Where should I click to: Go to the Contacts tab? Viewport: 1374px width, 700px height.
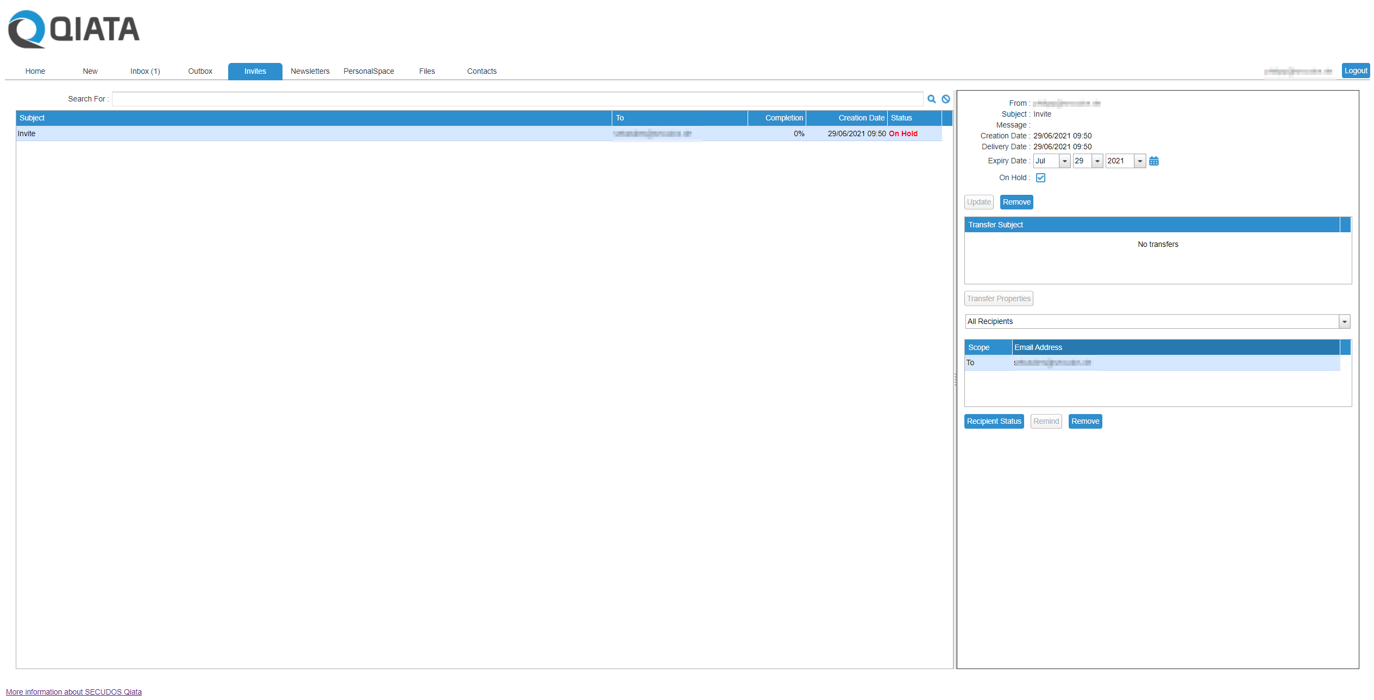(x=481, y=71)
